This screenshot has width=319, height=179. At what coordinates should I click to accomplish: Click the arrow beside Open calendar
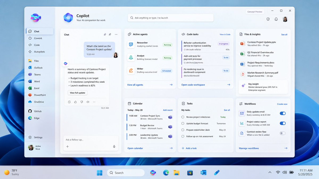pos(171,148)
